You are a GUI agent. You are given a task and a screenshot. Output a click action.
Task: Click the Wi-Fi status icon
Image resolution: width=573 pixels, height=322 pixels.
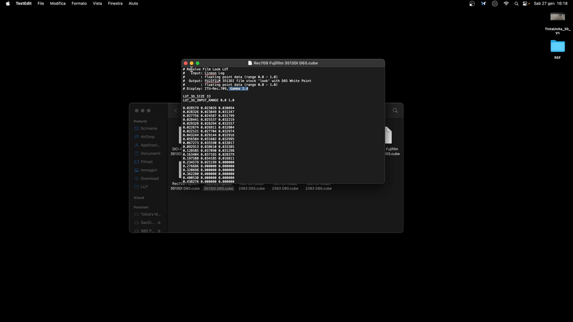(506, 3)
